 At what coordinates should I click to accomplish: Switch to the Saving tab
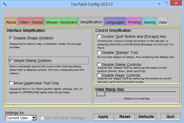click(x=149, y=21)
